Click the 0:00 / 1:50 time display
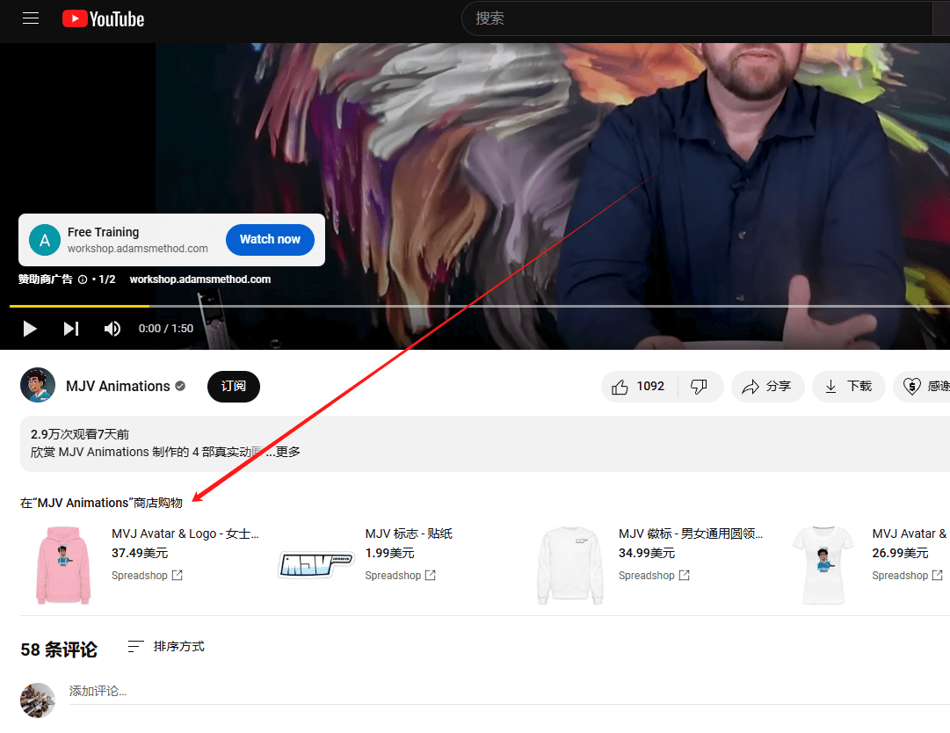The image size is (950, 733). 166,329
